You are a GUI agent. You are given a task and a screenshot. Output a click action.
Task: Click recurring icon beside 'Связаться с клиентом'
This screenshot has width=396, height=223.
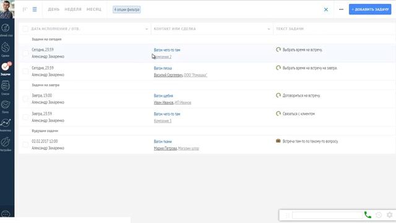pos(278,113)
